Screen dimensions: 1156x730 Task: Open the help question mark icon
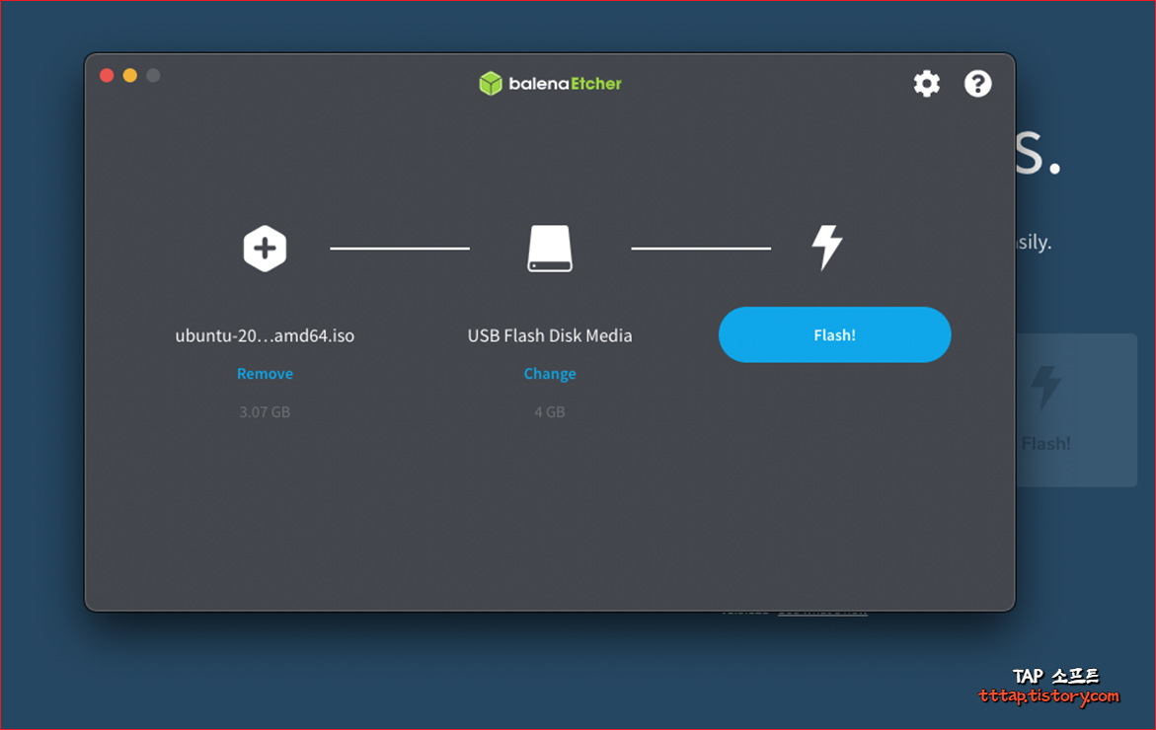[x=977, y=83]
